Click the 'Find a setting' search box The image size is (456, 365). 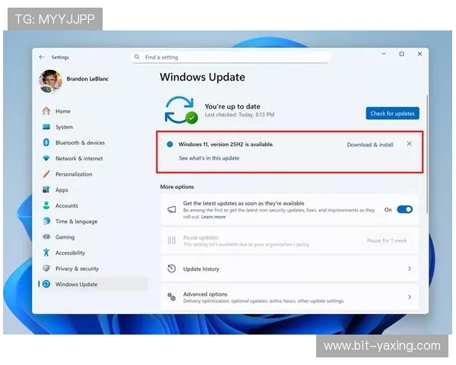click(232, 57)
